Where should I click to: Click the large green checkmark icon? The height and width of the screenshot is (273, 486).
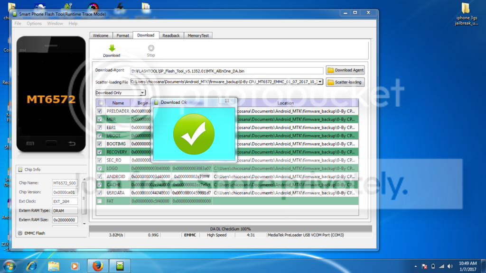(194, 134)
